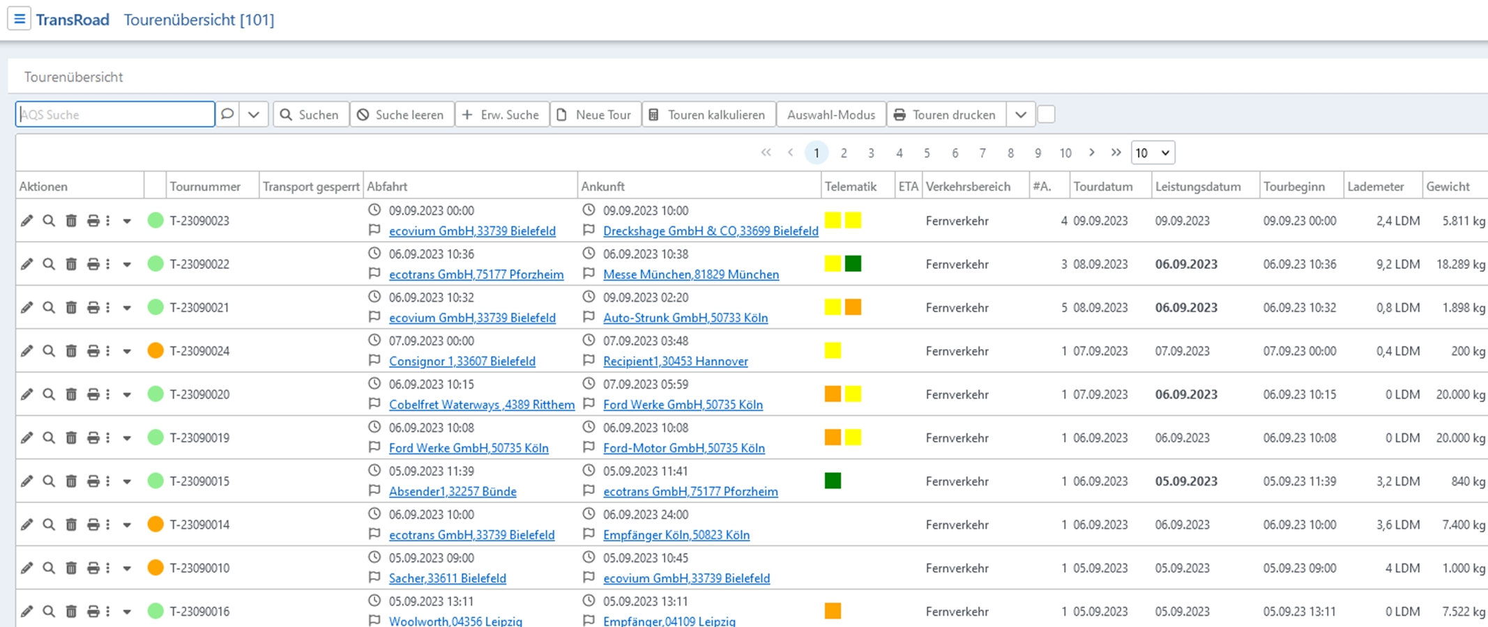Click the AQS search speech-bubble icon
1488x627 pixels.
(x=227, y=114)
